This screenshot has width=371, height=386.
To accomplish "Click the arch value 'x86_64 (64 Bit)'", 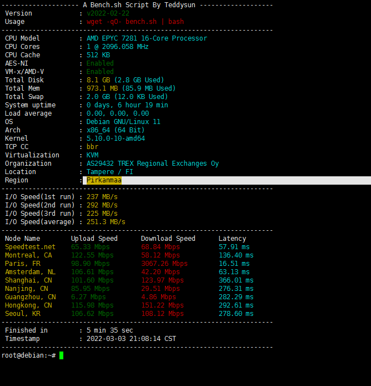I will click(x=116, y=130).
